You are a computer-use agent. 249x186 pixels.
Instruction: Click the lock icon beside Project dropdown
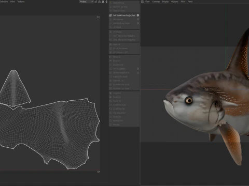coord(99,2)
